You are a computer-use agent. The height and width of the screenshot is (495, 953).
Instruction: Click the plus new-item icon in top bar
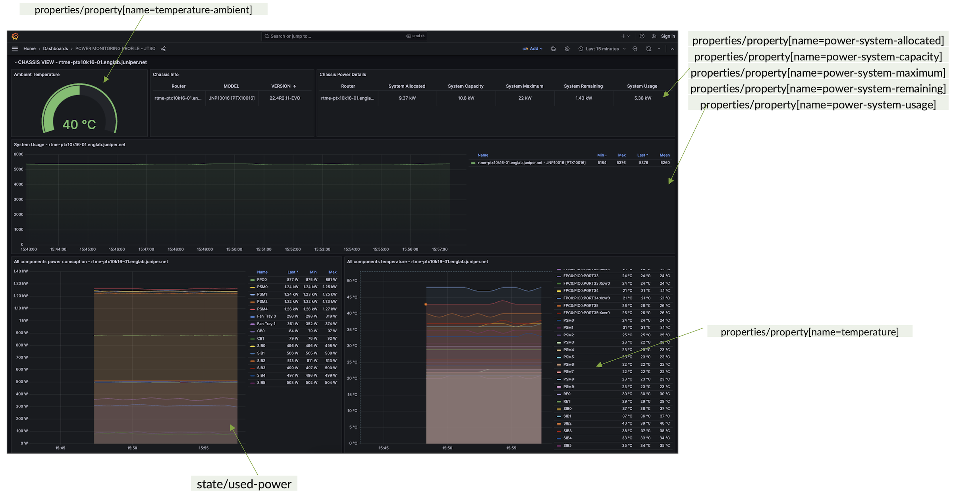tap(623, 36)
